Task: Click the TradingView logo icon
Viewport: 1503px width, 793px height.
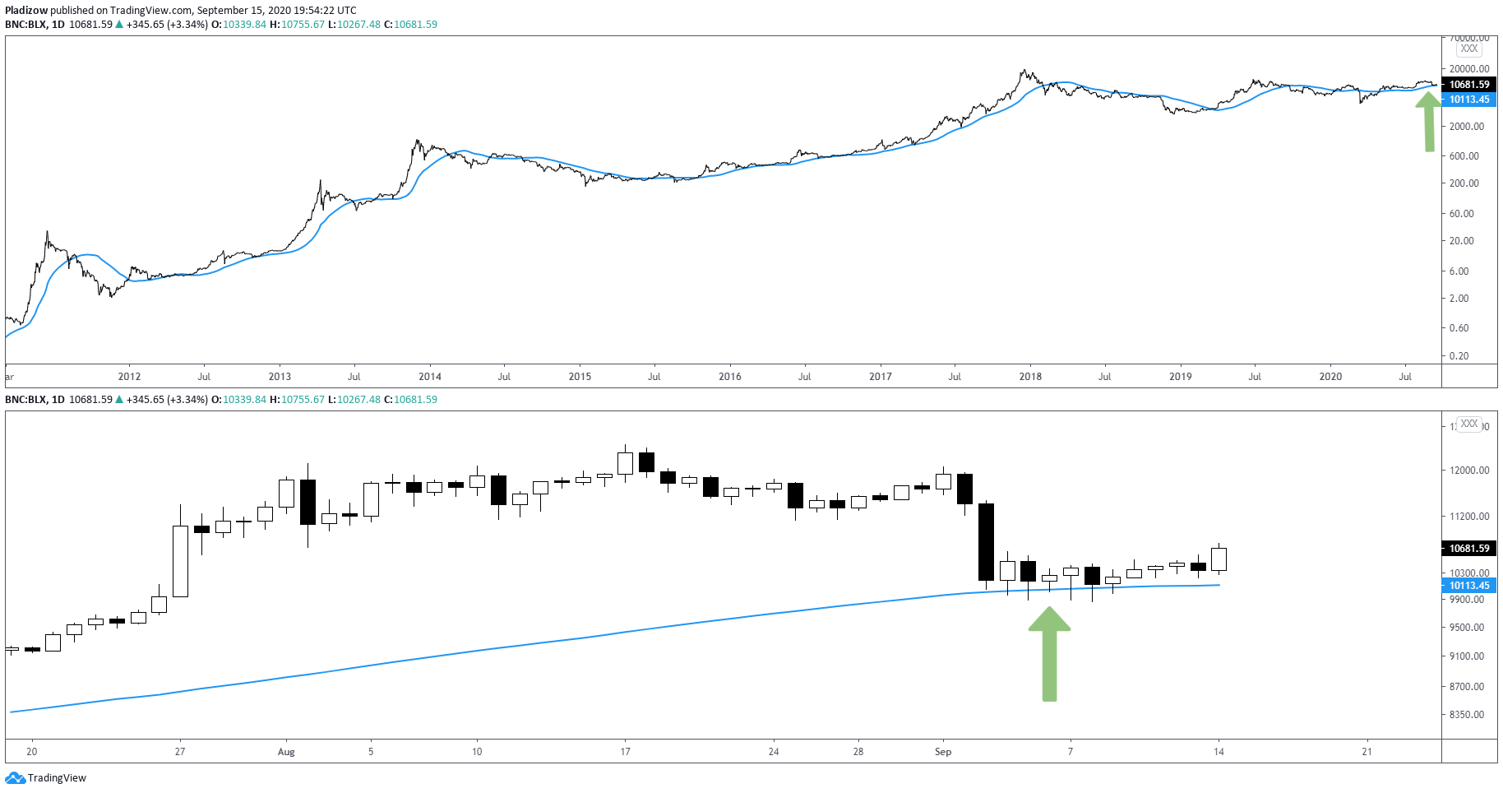Action: pos(15,778)
